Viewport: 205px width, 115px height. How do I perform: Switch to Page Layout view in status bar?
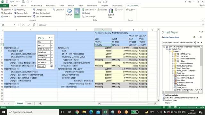169,107
